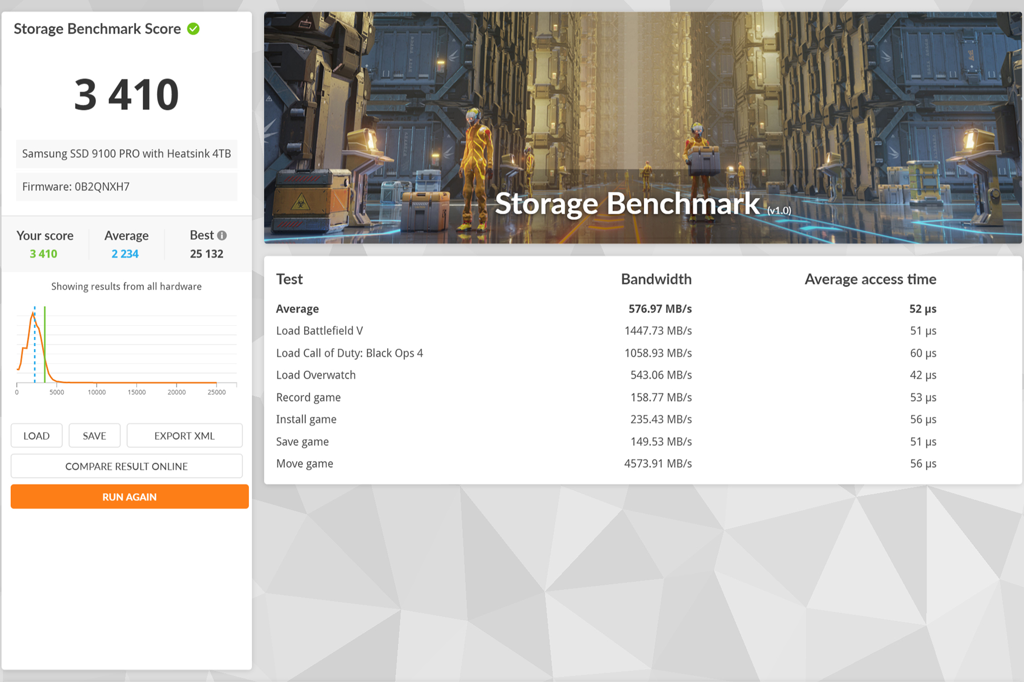Click EXPORT XML button
This screenshot has width=1024, height=682.
[184, 436]
